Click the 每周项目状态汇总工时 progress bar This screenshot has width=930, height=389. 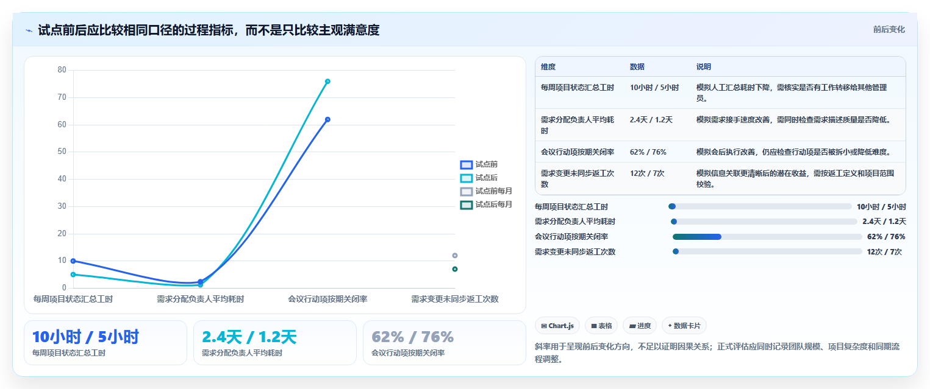[x=760, y=206]
